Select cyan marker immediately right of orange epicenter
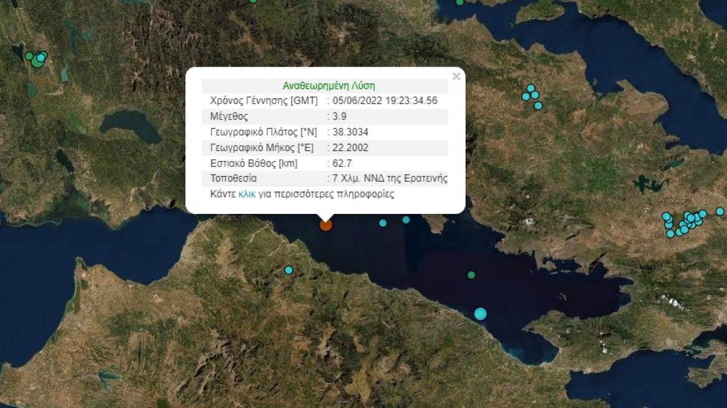Viewport: 727px width, 408px height. (x=383, y=223)
